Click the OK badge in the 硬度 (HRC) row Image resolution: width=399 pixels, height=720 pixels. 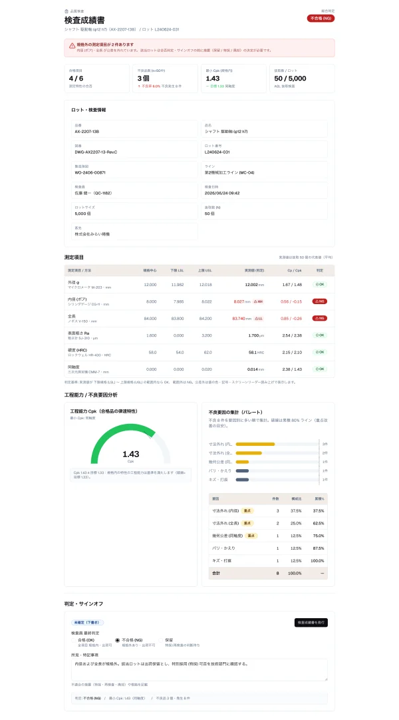pos(320,352)
